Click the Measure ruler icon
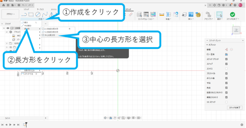The image size is (246, 128). point(162,15)
